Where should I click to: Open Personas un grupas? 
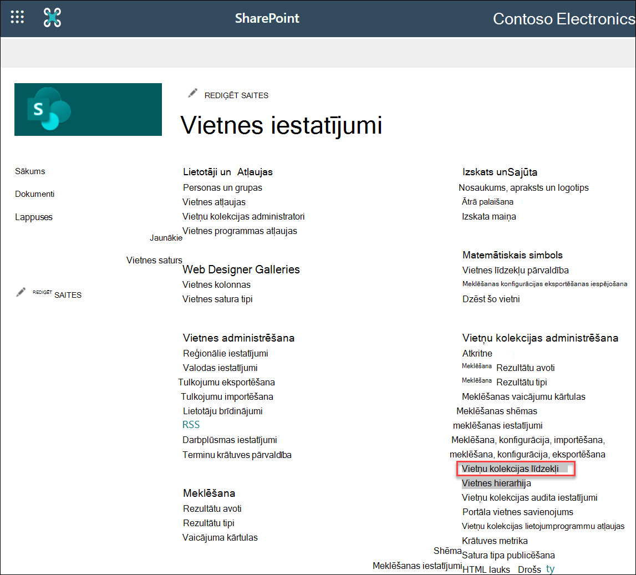click(222, 187)
